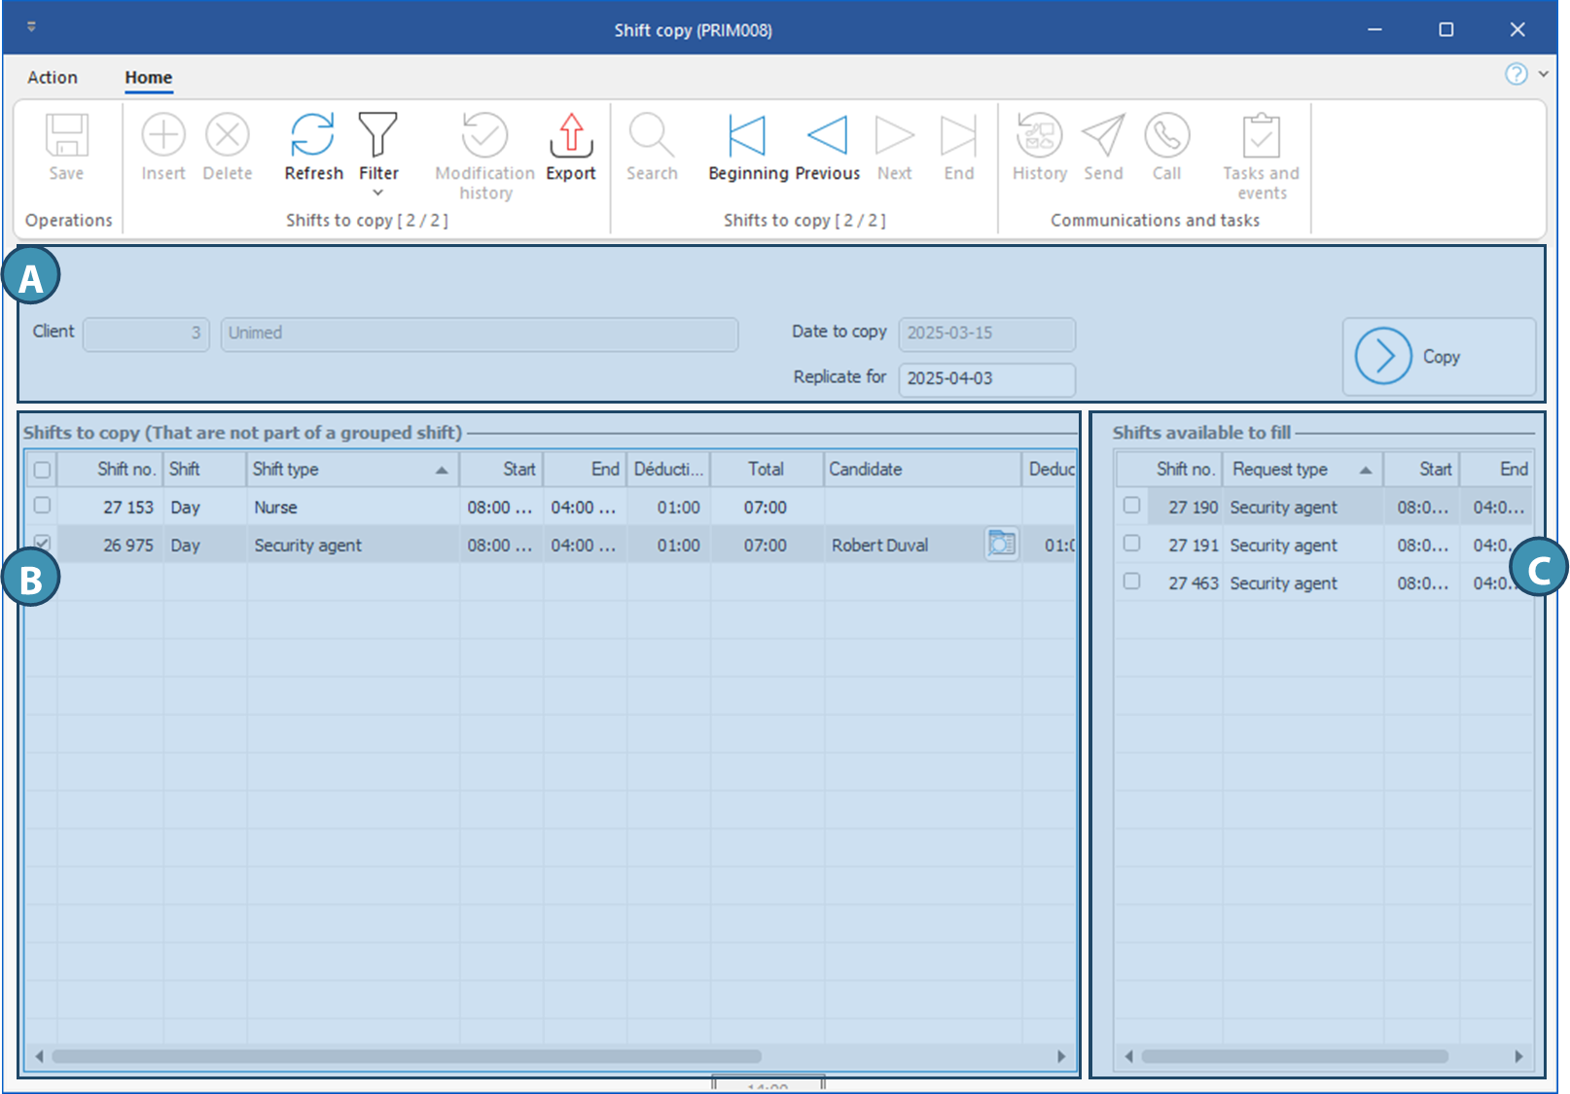The height and width of the screenshot is (1094, 1570).
Task: Select the Home ribbon tab
Action: point(148,78)
